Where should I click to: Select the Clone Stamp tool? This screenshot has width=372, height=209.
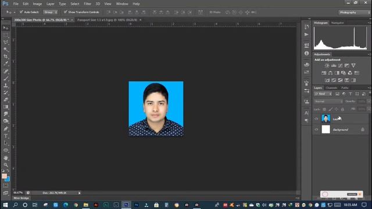[x=6, y=85]
